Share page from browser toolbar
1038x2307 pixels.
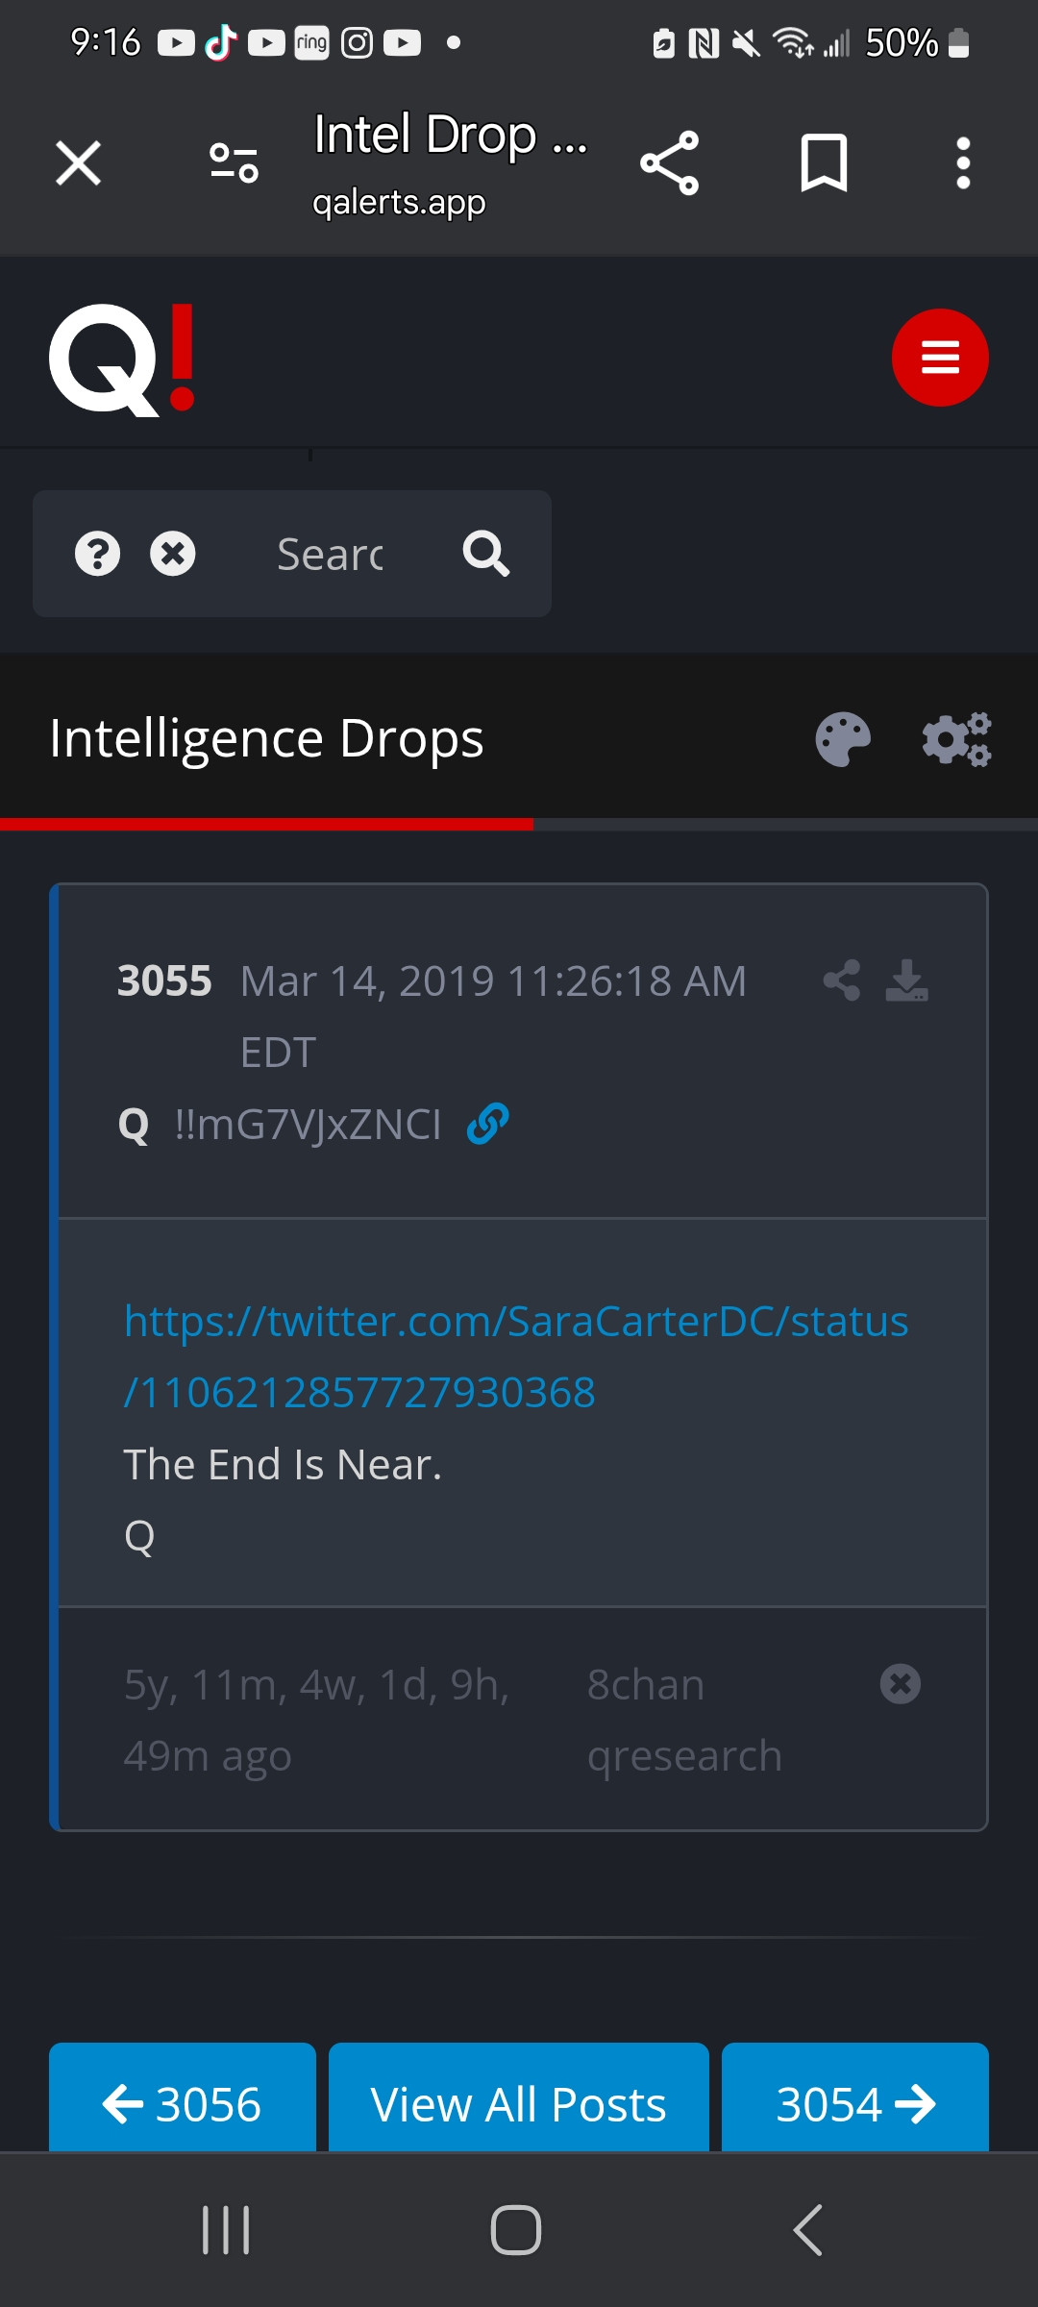point(670,162)
